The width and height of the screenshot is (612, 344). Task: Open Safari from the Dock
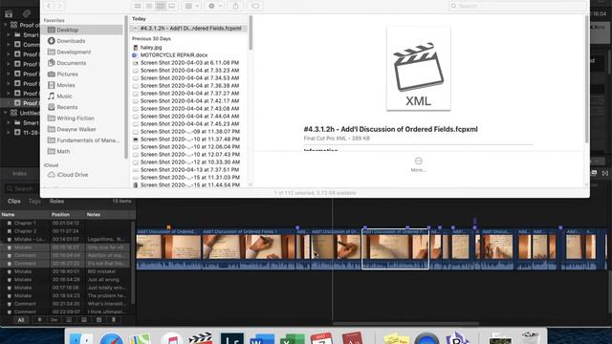[x=111, y=338]
